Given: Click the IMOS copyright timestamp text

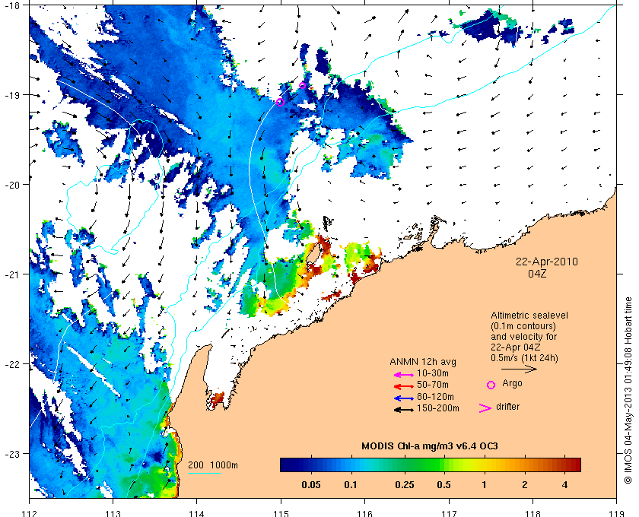Looking at the screenshot, I should pos(628,390).
